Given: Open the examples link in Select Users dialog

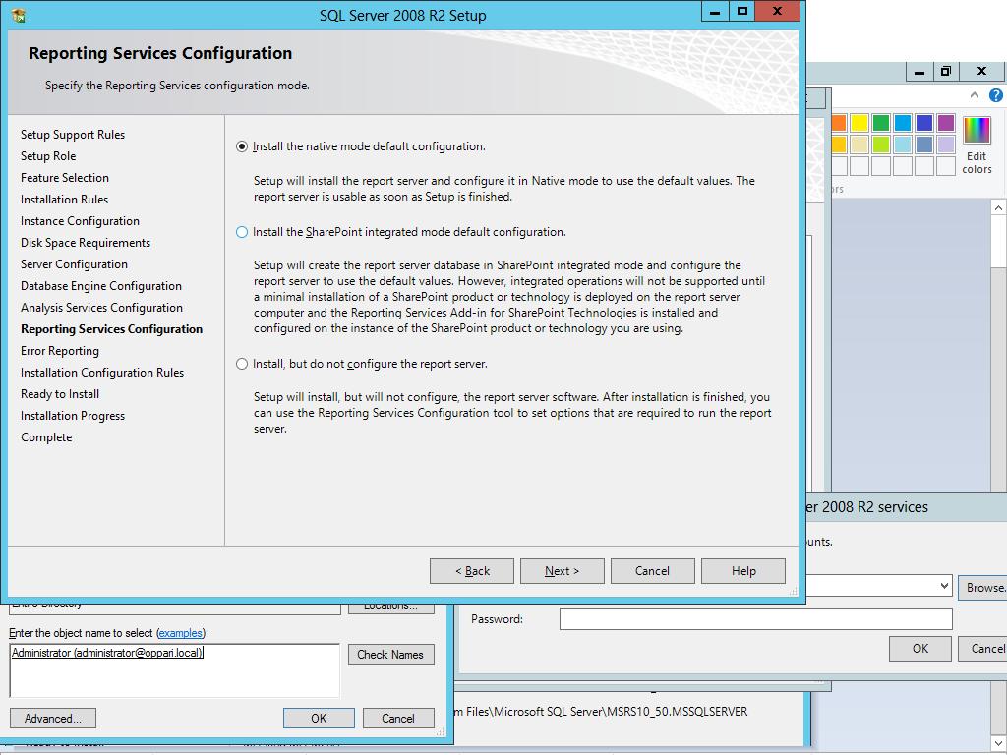Looking at the screenshot, I should (181, 633).
